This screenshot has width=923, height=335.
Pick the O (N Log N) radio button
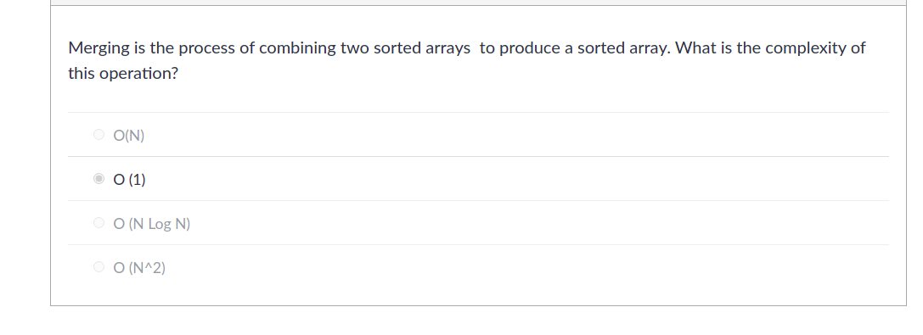[x=98, y=223]
